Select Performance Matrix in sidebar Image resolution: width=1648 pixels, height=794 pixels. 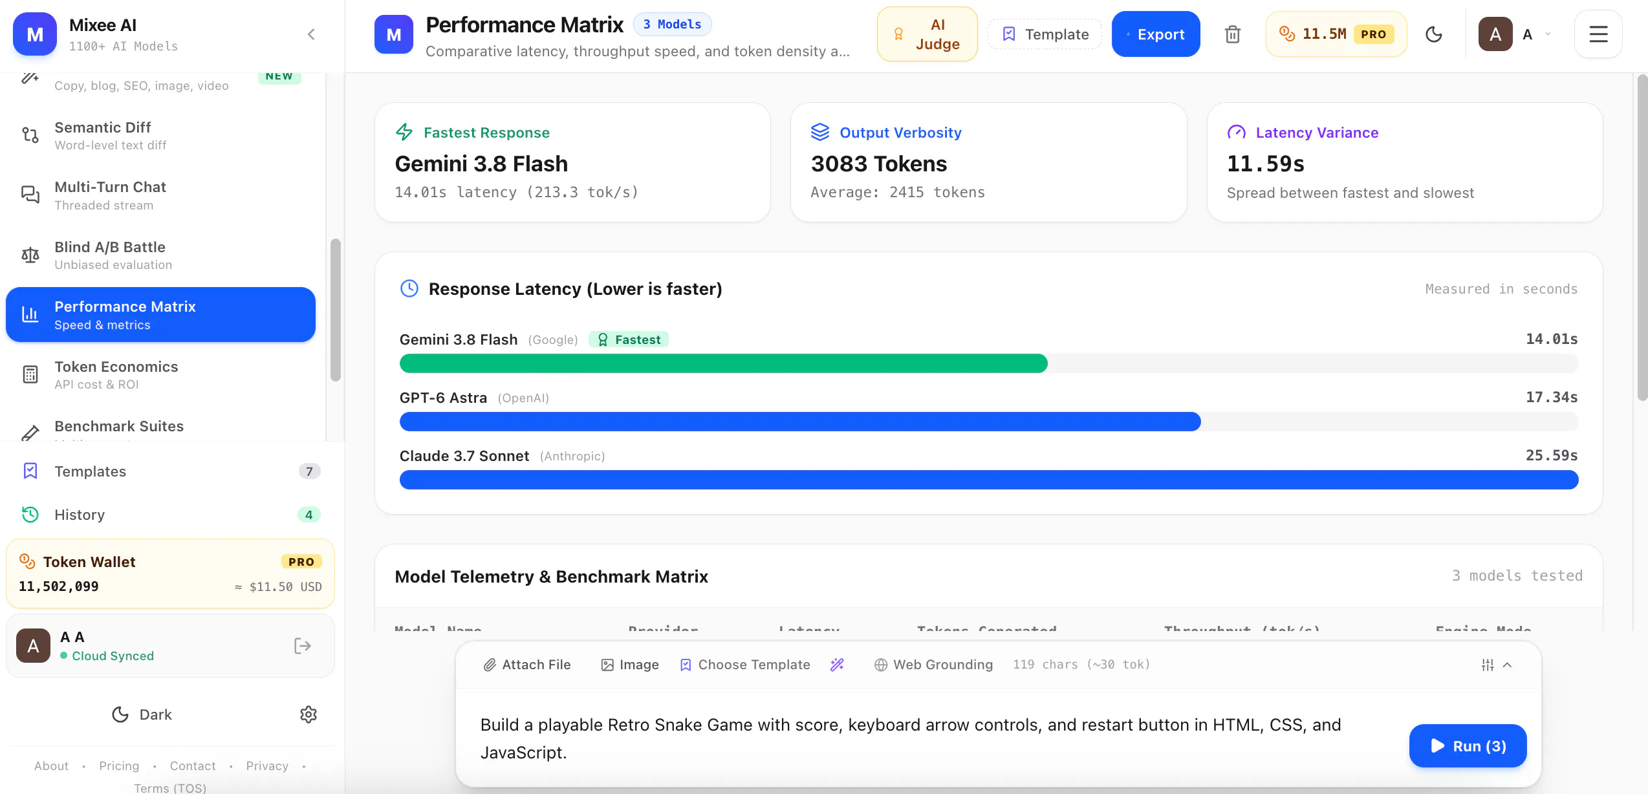160,314
